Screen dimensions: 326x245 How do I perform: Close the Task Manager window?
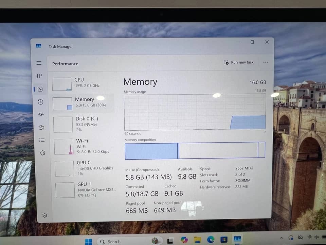tap(267, 42)
